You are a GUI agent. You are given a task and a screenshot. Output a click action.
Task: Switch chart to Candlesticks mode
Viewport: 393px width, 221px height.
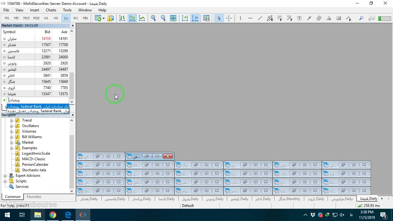[132, 18]
